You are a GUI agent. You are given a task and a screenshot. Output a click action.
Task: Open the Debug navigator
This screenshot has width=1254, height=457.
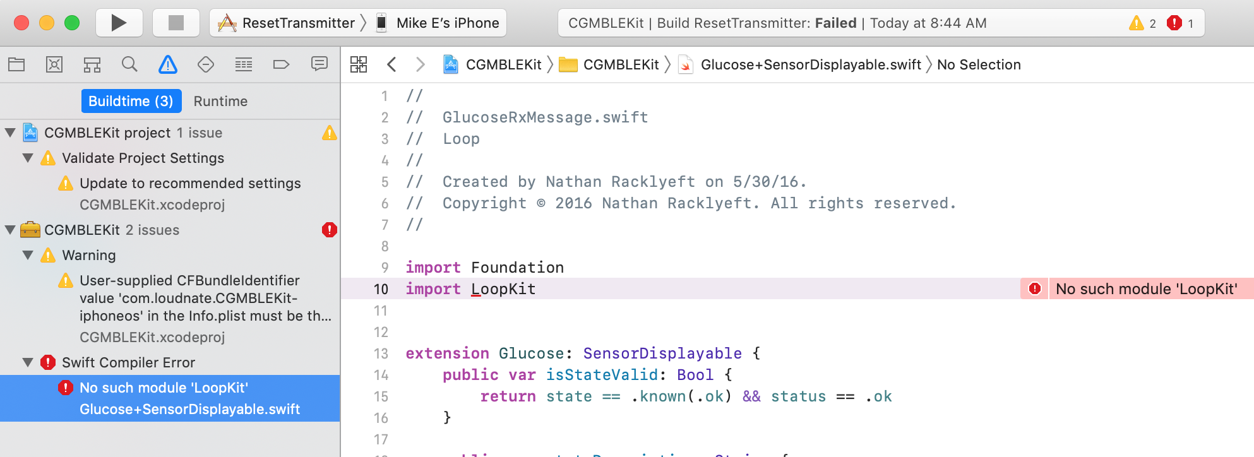(243, 64)
